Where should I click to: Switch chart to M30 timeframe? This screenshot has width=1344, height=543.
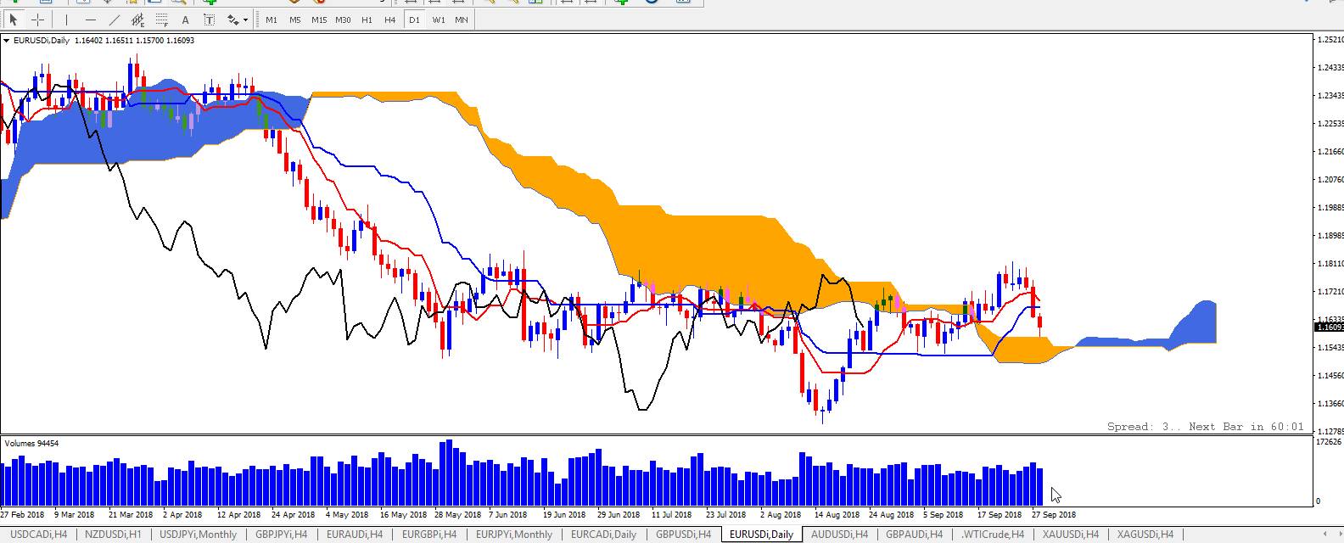(x=343, y=20)
